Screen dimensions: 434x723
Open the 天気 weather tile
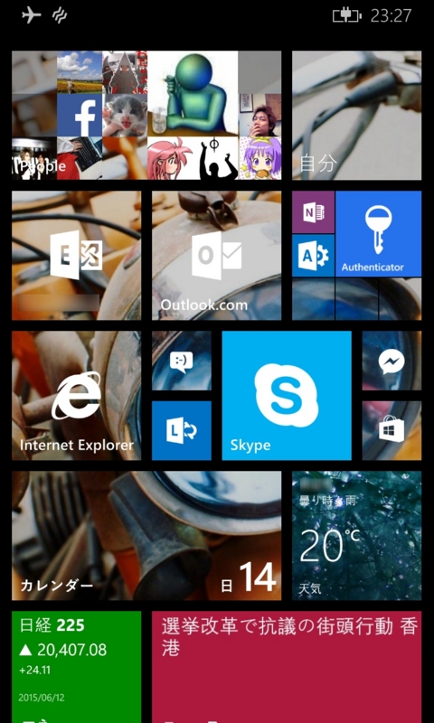coord(356,536)
